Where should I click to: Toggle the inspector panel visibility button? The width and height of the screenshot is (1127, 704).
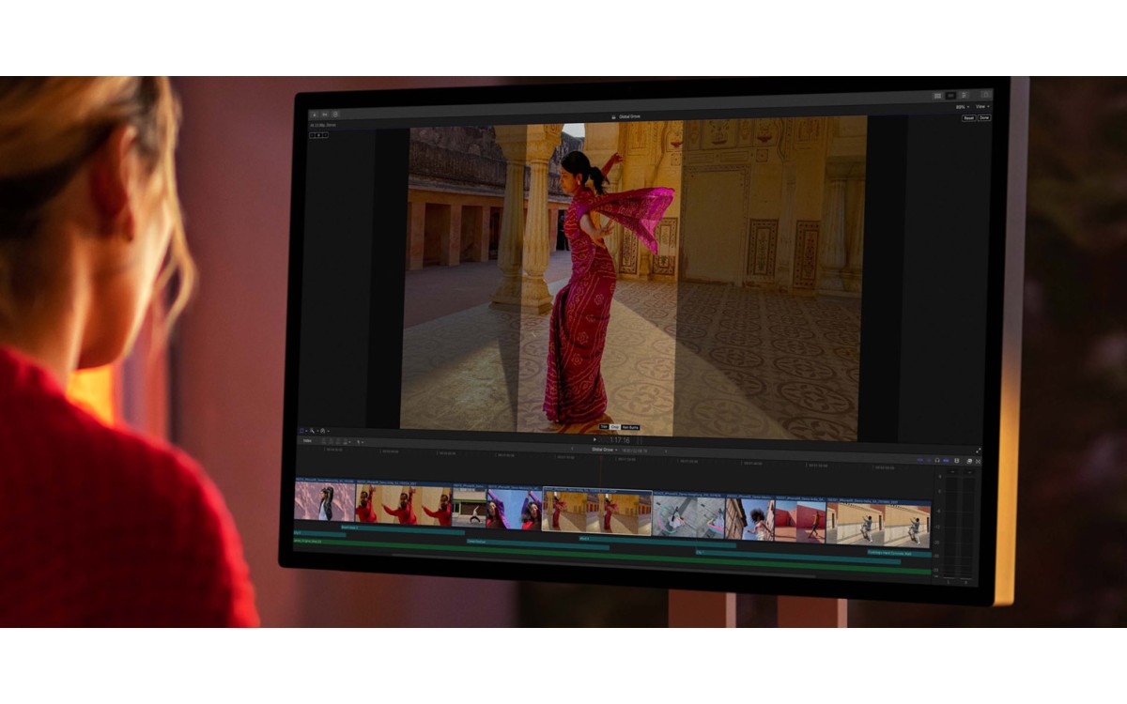964,96
